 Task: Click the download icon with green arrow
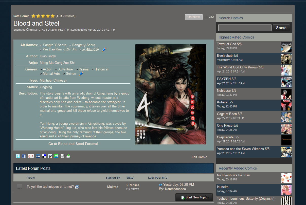click(x=68, y=156)
